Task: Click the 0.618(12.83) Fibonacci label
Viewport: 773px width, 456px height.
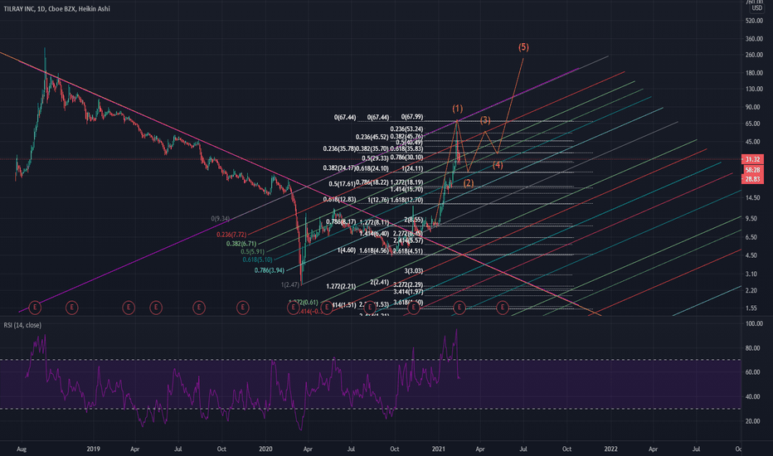Action: coord(339,200)
